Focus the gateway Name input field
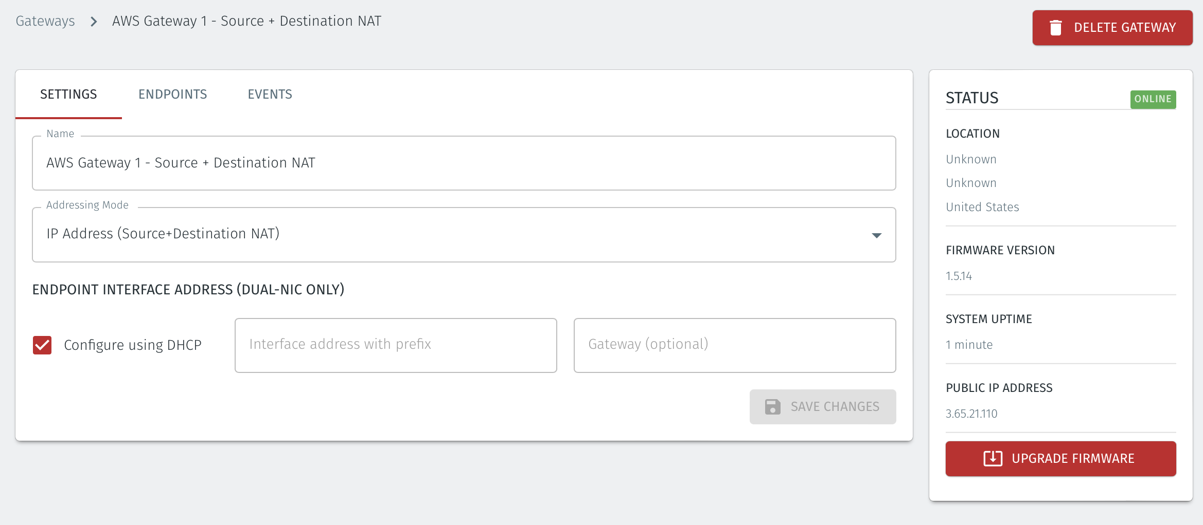1203x525 pixels. [x=464, y=163]
